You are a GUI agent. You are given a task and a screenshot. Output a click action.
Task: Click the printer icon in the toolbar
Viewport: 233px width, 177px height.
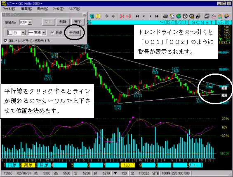pos(165,16)
